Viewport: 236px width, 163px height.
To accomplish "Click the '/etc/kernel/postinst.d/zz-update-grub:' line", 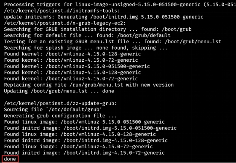I will click(60, 103).
